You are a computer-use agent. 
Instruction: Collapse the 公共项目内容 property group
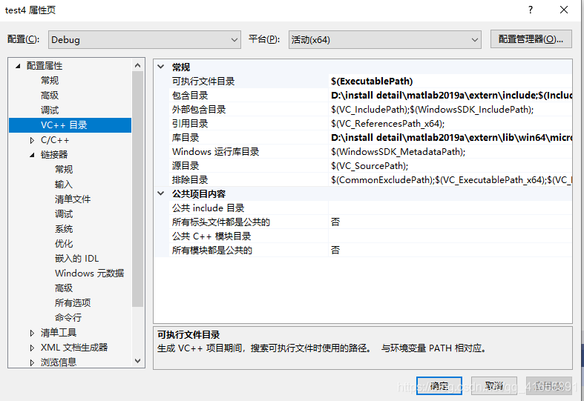161,193
